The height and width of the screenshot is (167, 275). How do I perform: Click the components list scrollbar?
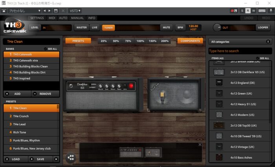click(270, 112)
